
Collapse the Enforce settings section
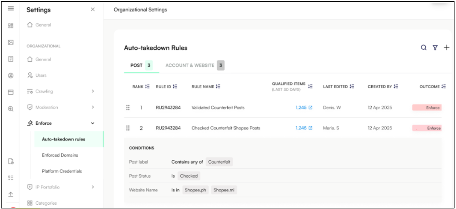coord(93,123)
